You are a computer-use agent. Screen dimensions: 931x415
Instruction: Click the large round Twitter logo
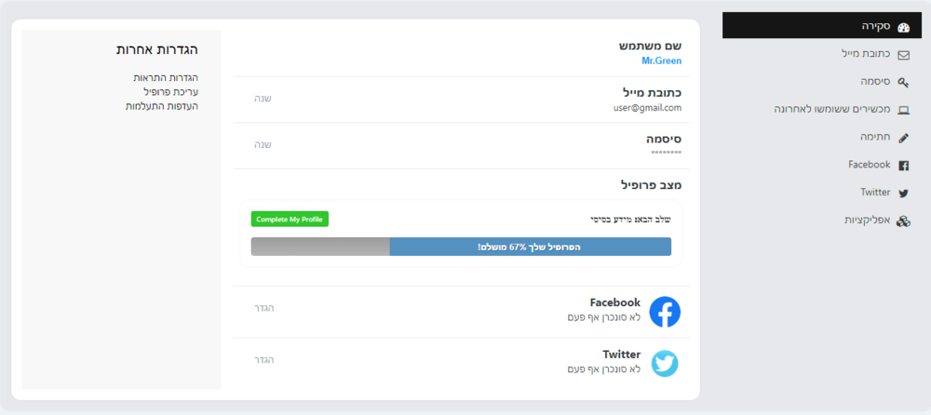[x=665, y=364]
